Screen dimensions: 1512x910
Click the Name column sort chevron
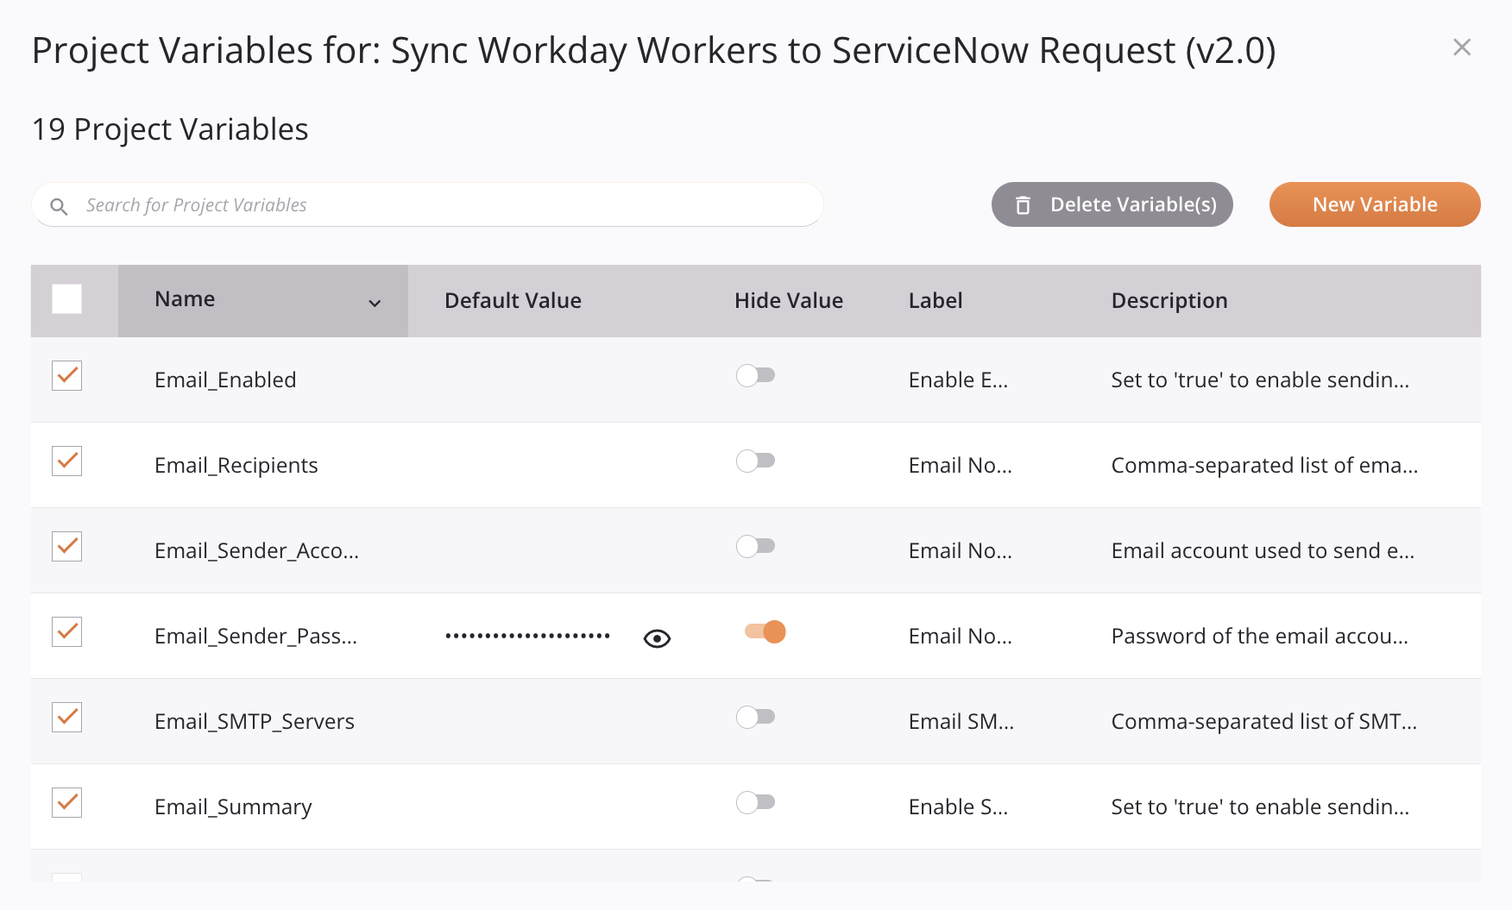click(x=375, y=303)
